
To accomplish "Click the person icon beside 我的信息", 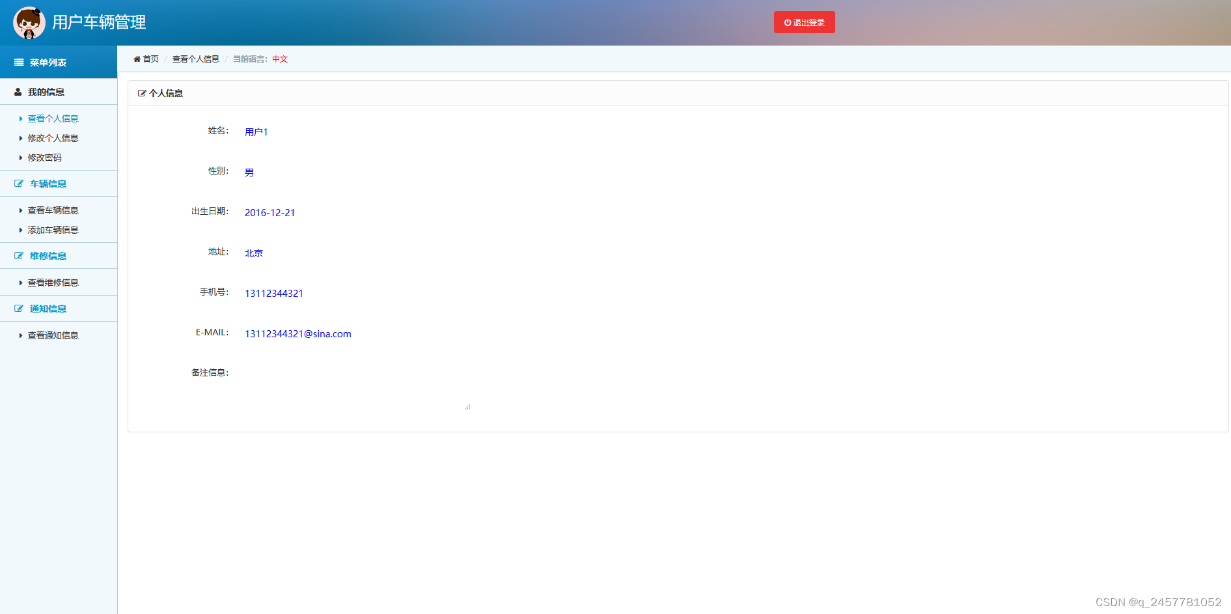I will (x=18, y=92).
